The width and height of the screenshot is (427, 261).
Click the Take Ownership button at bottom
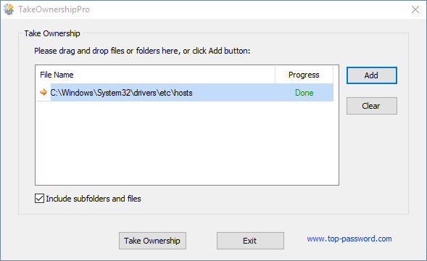152,241
